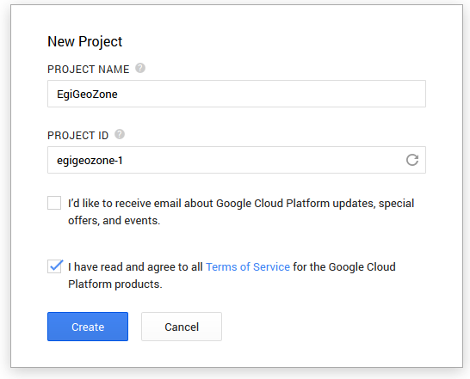
Task: Click the help icon beside PROJECT NAME
Action: pyautogui.click(x=140, y=68)
